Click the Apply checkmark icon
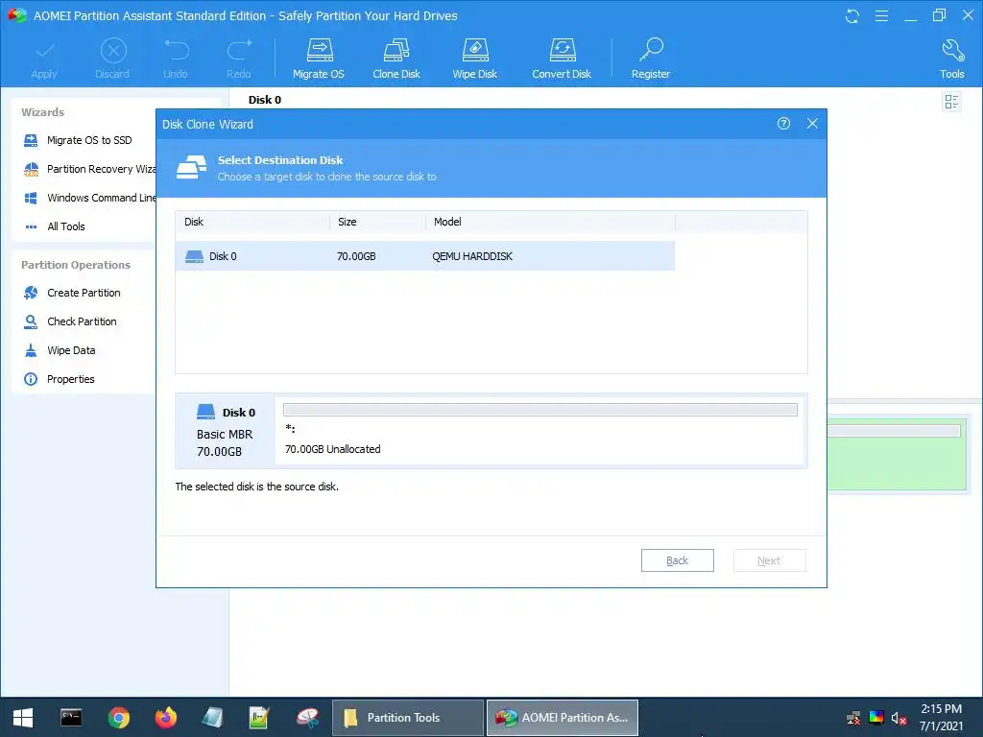 44,50
